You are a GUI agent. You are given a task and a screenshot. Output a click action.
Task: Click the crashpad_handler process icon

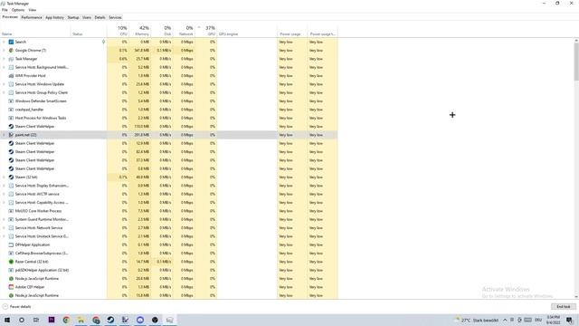[11, 110]
